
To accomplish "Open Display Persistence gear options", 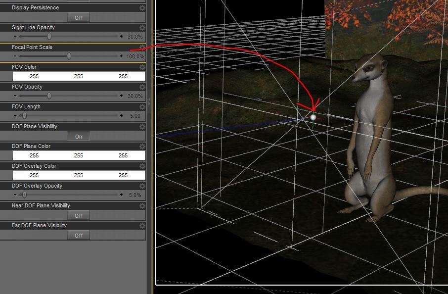I will point(142,8).
